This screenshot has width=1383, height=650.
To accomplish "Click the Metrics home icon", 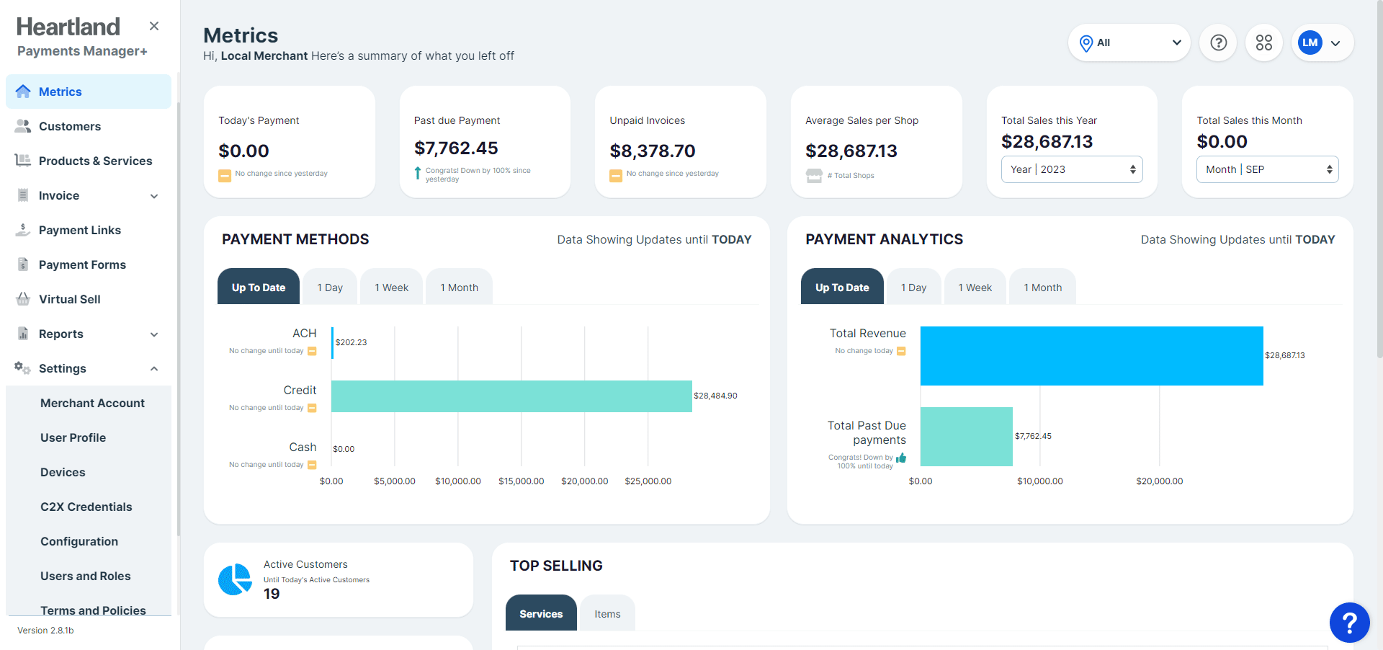I will (23, 92).
